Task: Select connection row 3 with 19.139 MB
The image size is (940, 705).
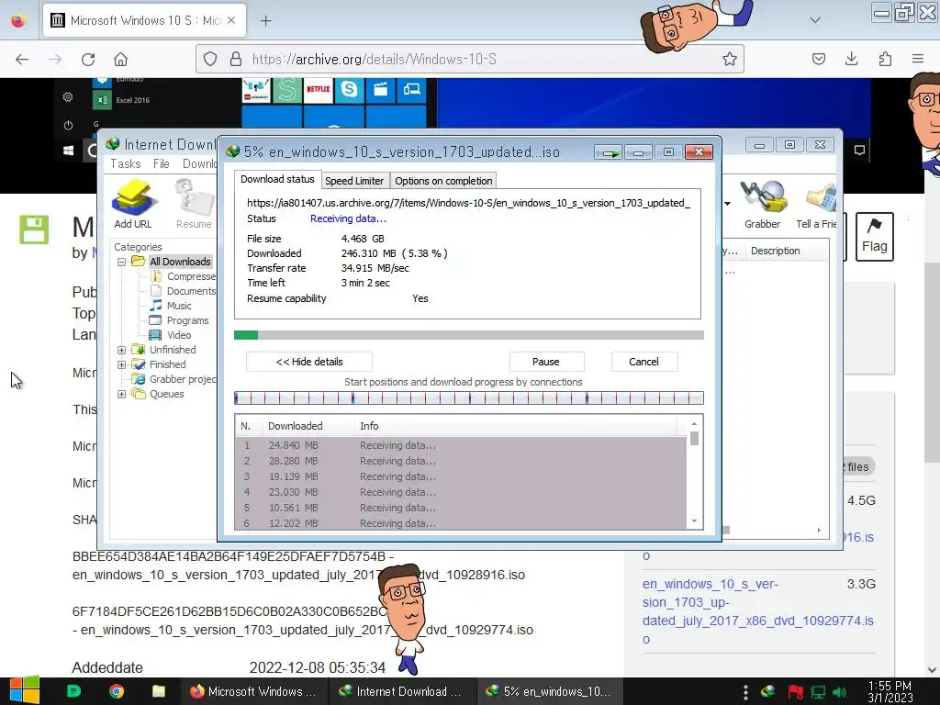Action: click(x=461, y=476)
